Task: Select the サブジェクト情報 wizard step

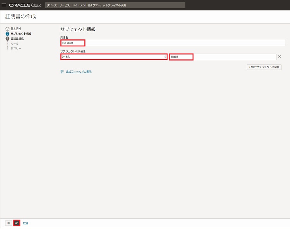Action: pos(21,34)
